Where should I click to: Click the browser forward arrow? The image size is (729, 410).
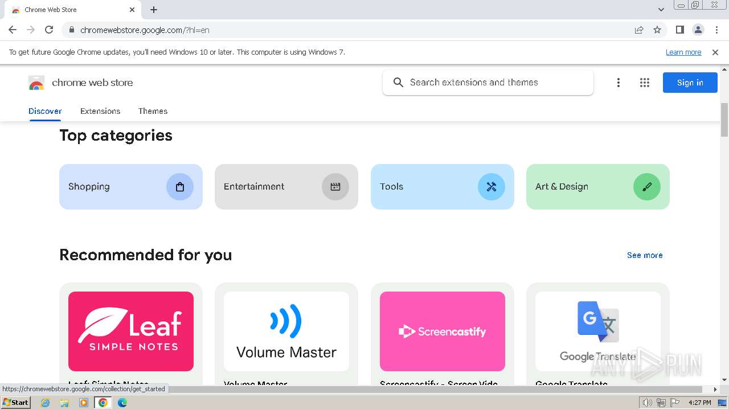coord(31,30)
